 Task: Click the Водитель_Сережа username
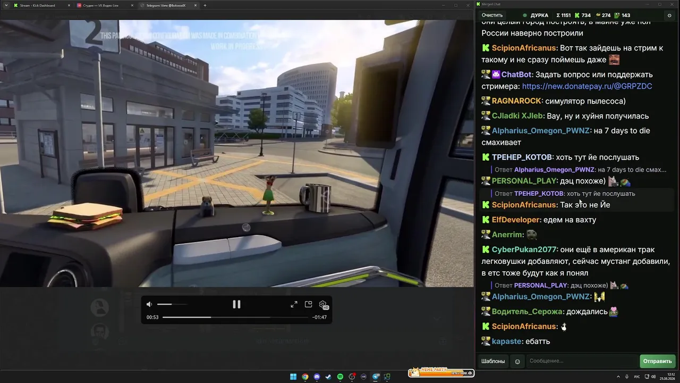click(528, 312)
